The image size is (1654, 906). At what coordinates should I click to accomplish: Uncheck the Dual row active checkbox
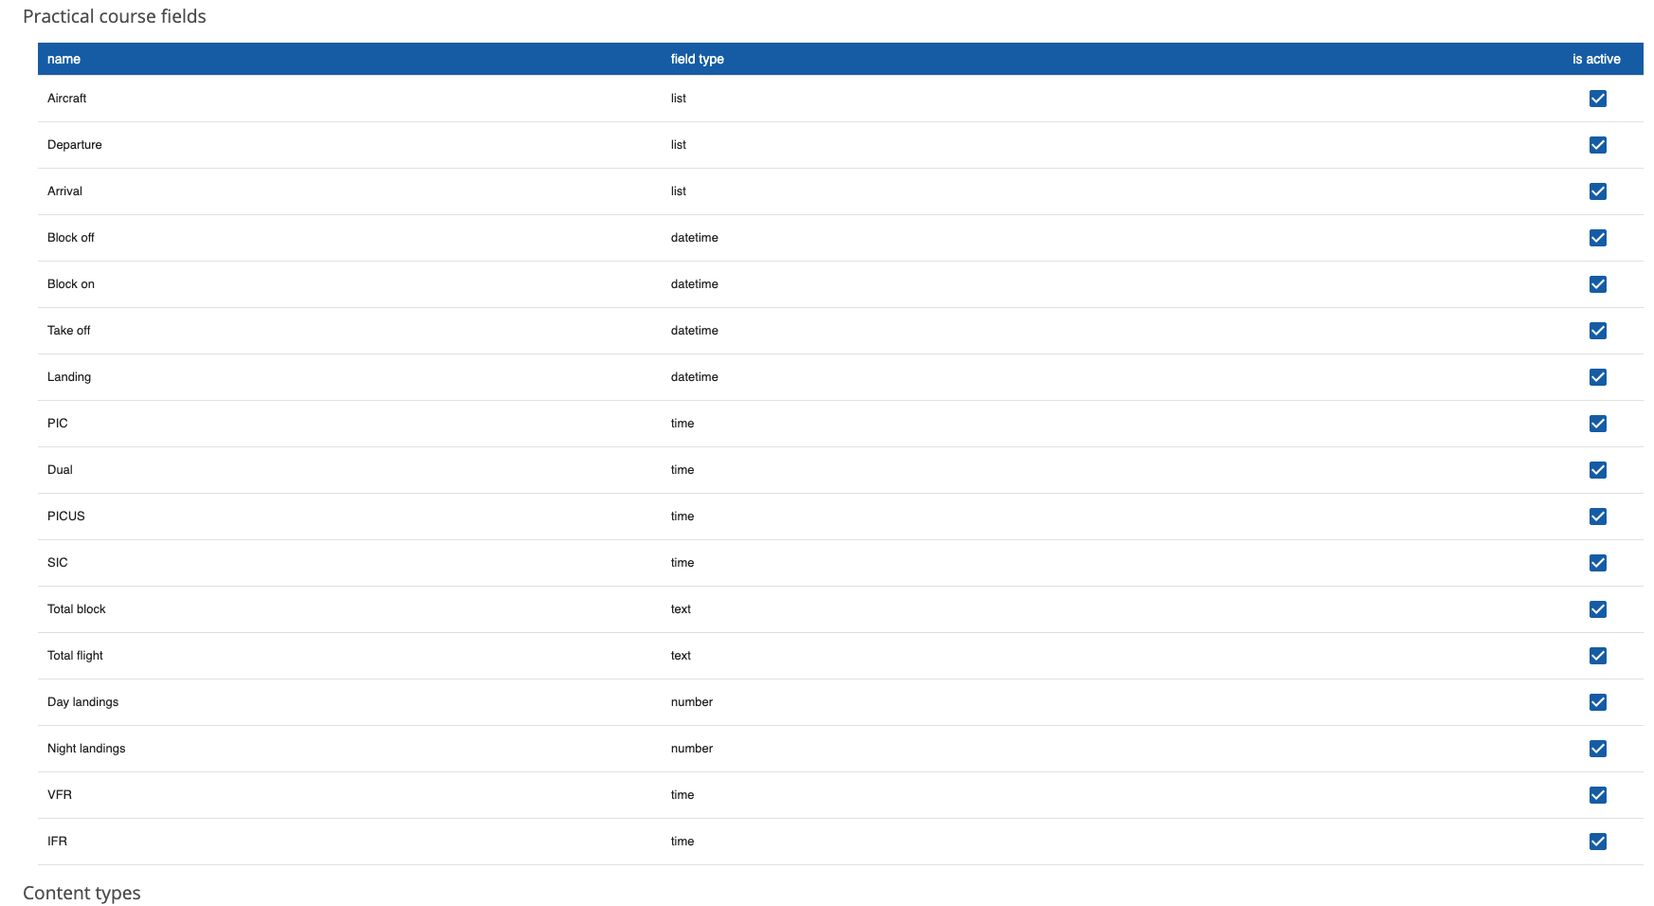pyautogui.click(x=1597, y=470)
